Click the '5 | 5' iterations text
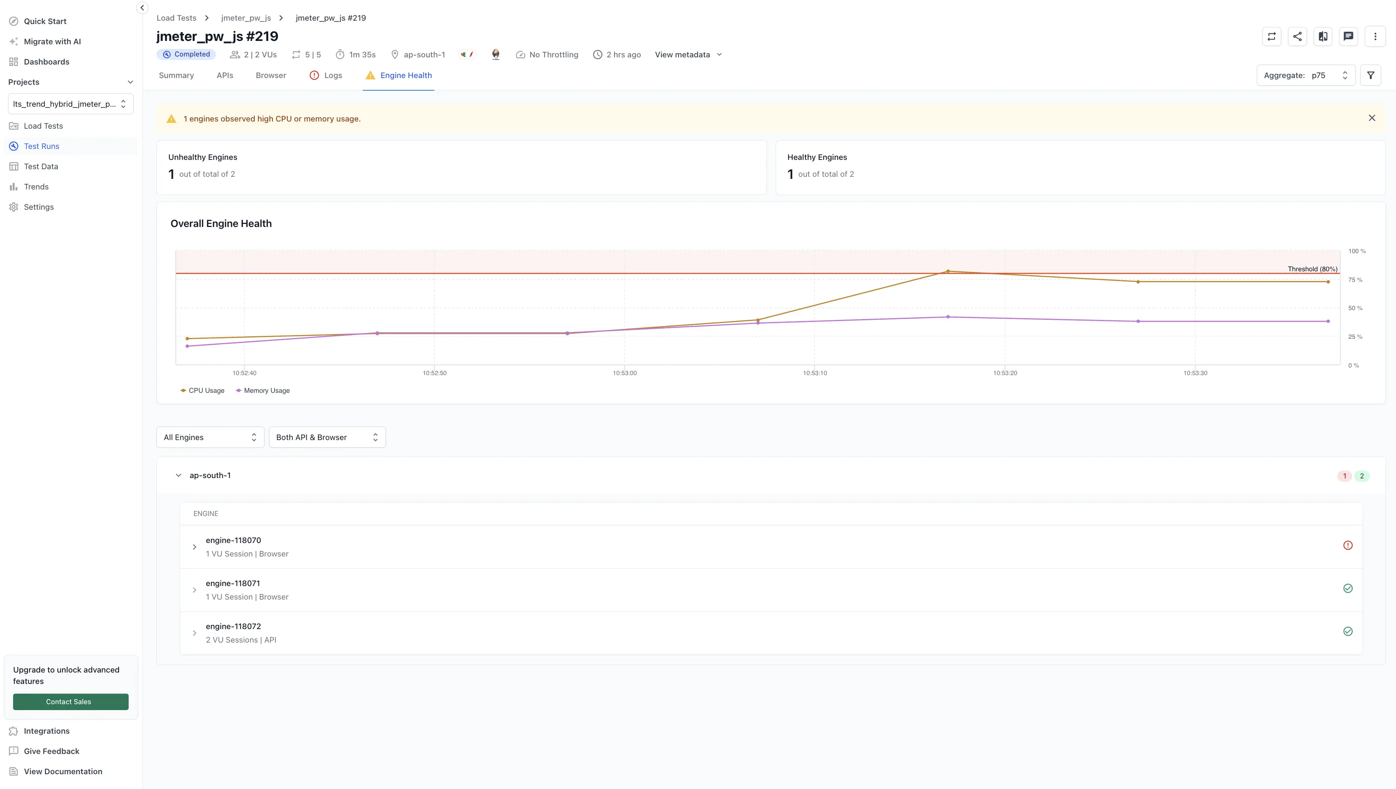The image size is (1396, 789). (x=313, y=55)
